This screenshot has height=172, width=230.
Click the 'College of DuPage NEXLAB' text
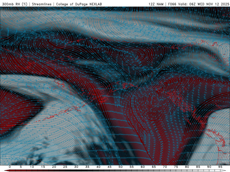pyautogui.click(x=79, y=4)
